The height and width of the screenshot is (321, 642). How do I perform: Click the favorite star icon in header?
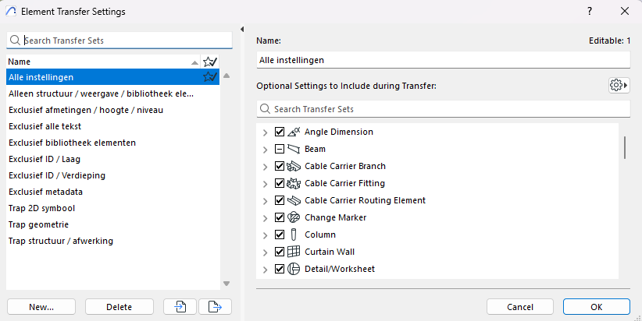[x=209, y=62]
